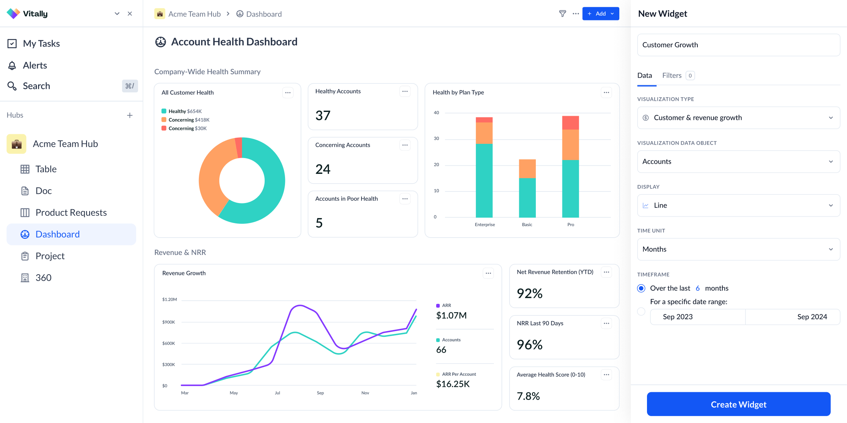Screen dimensions: 847x423
Task: Open Alerts bell icon
Action: pos(12,65)
